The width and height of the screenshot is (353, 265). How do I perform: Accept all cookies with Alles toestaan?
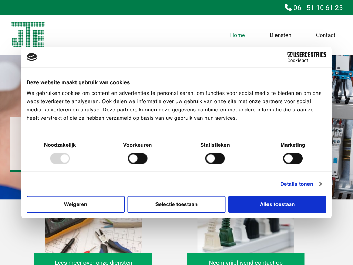coord(277,204)
